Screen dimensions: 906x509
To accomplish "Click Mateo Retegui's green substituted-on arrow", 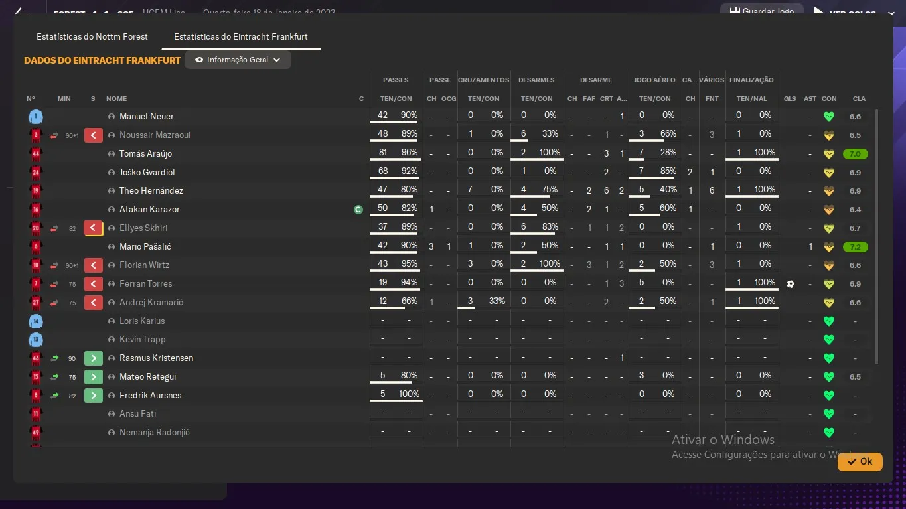I will click(94, 377).
